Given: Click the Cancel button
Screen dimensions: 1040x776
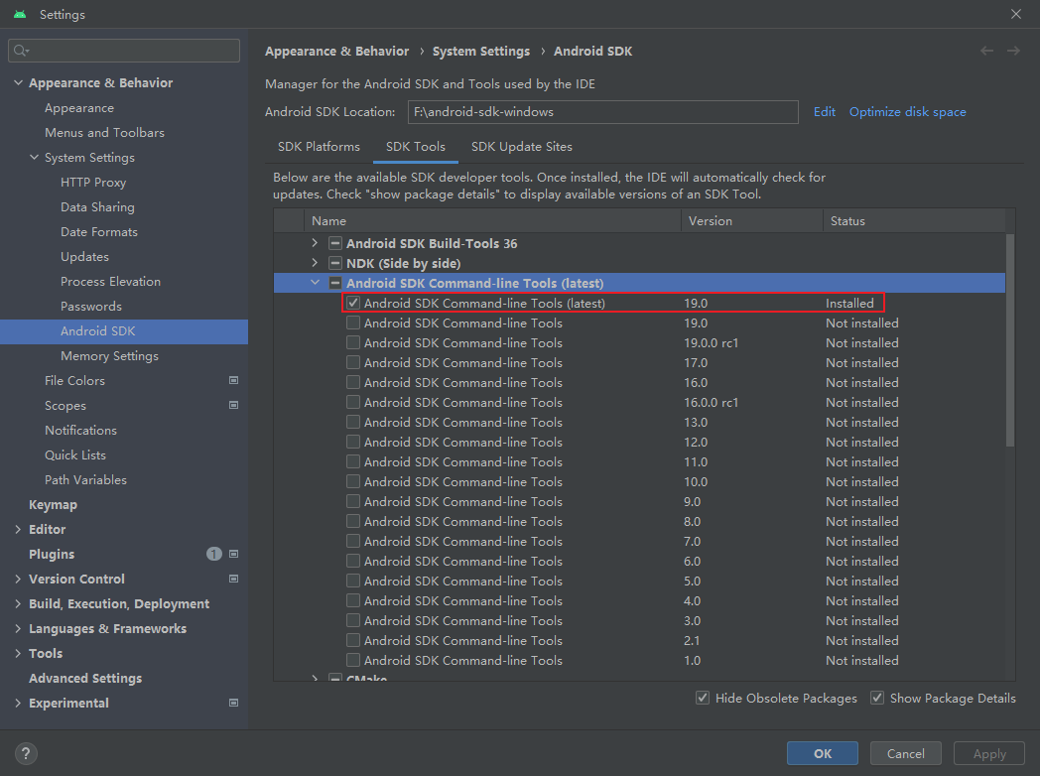Looking at the screenshot, I should (x=905, y=753).
